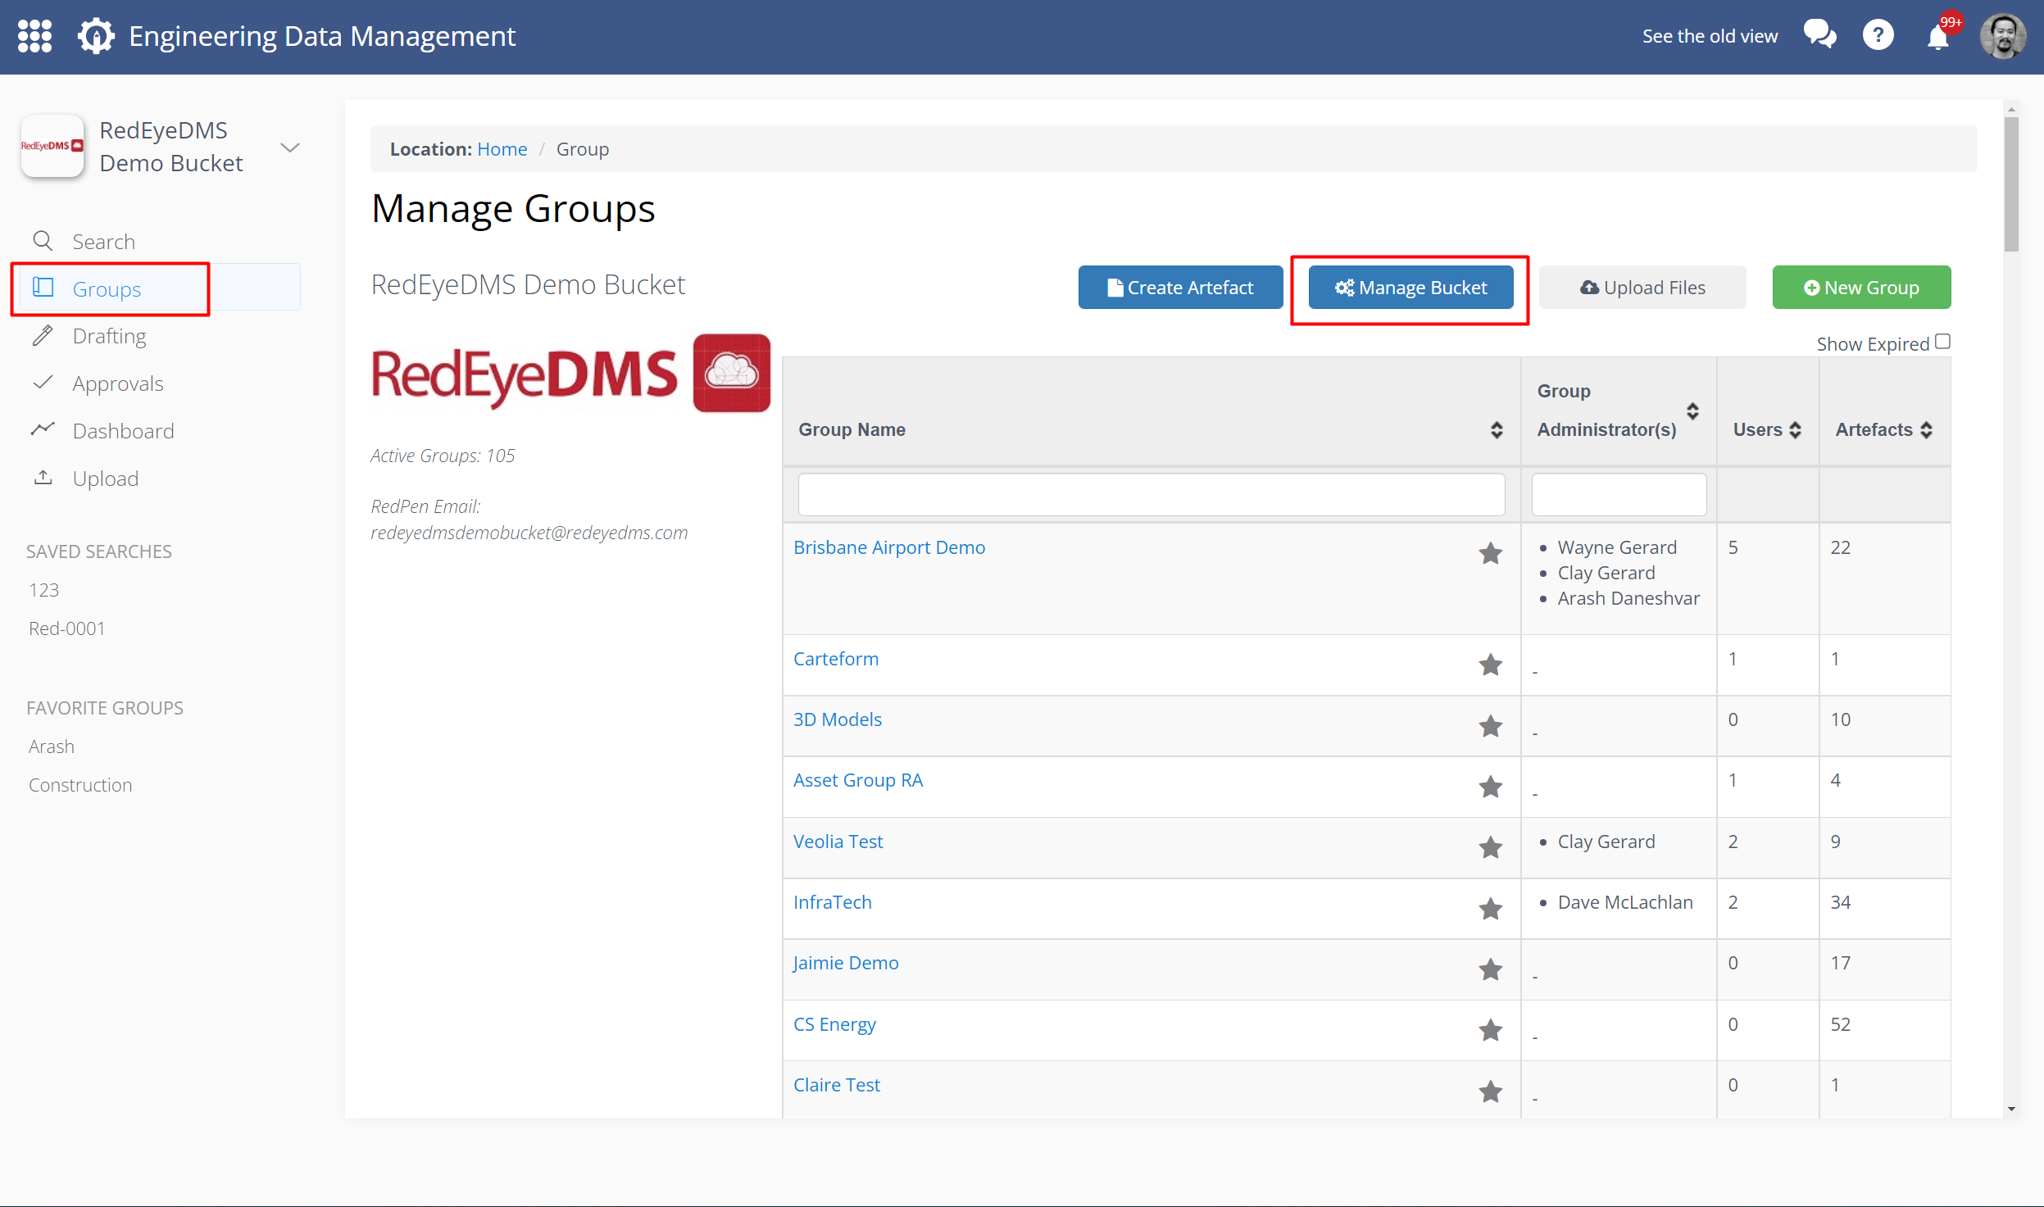Click the New Group button

(1861, 287)
